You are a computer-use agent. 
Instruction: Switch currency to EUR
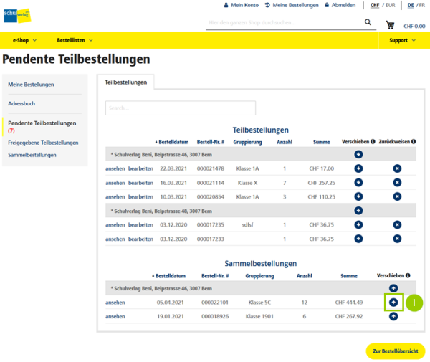tap(390, 5)
